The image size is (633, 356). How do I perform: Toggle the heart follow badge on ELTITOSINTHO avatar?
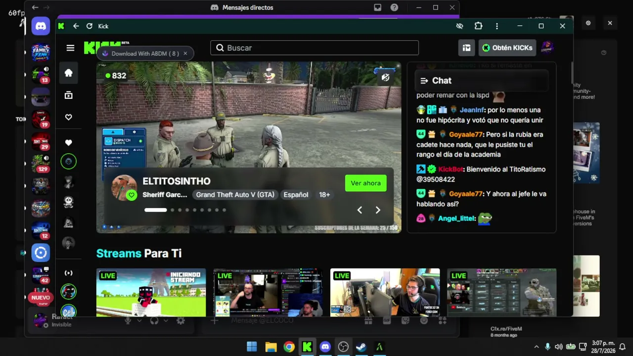pos(131,195)
